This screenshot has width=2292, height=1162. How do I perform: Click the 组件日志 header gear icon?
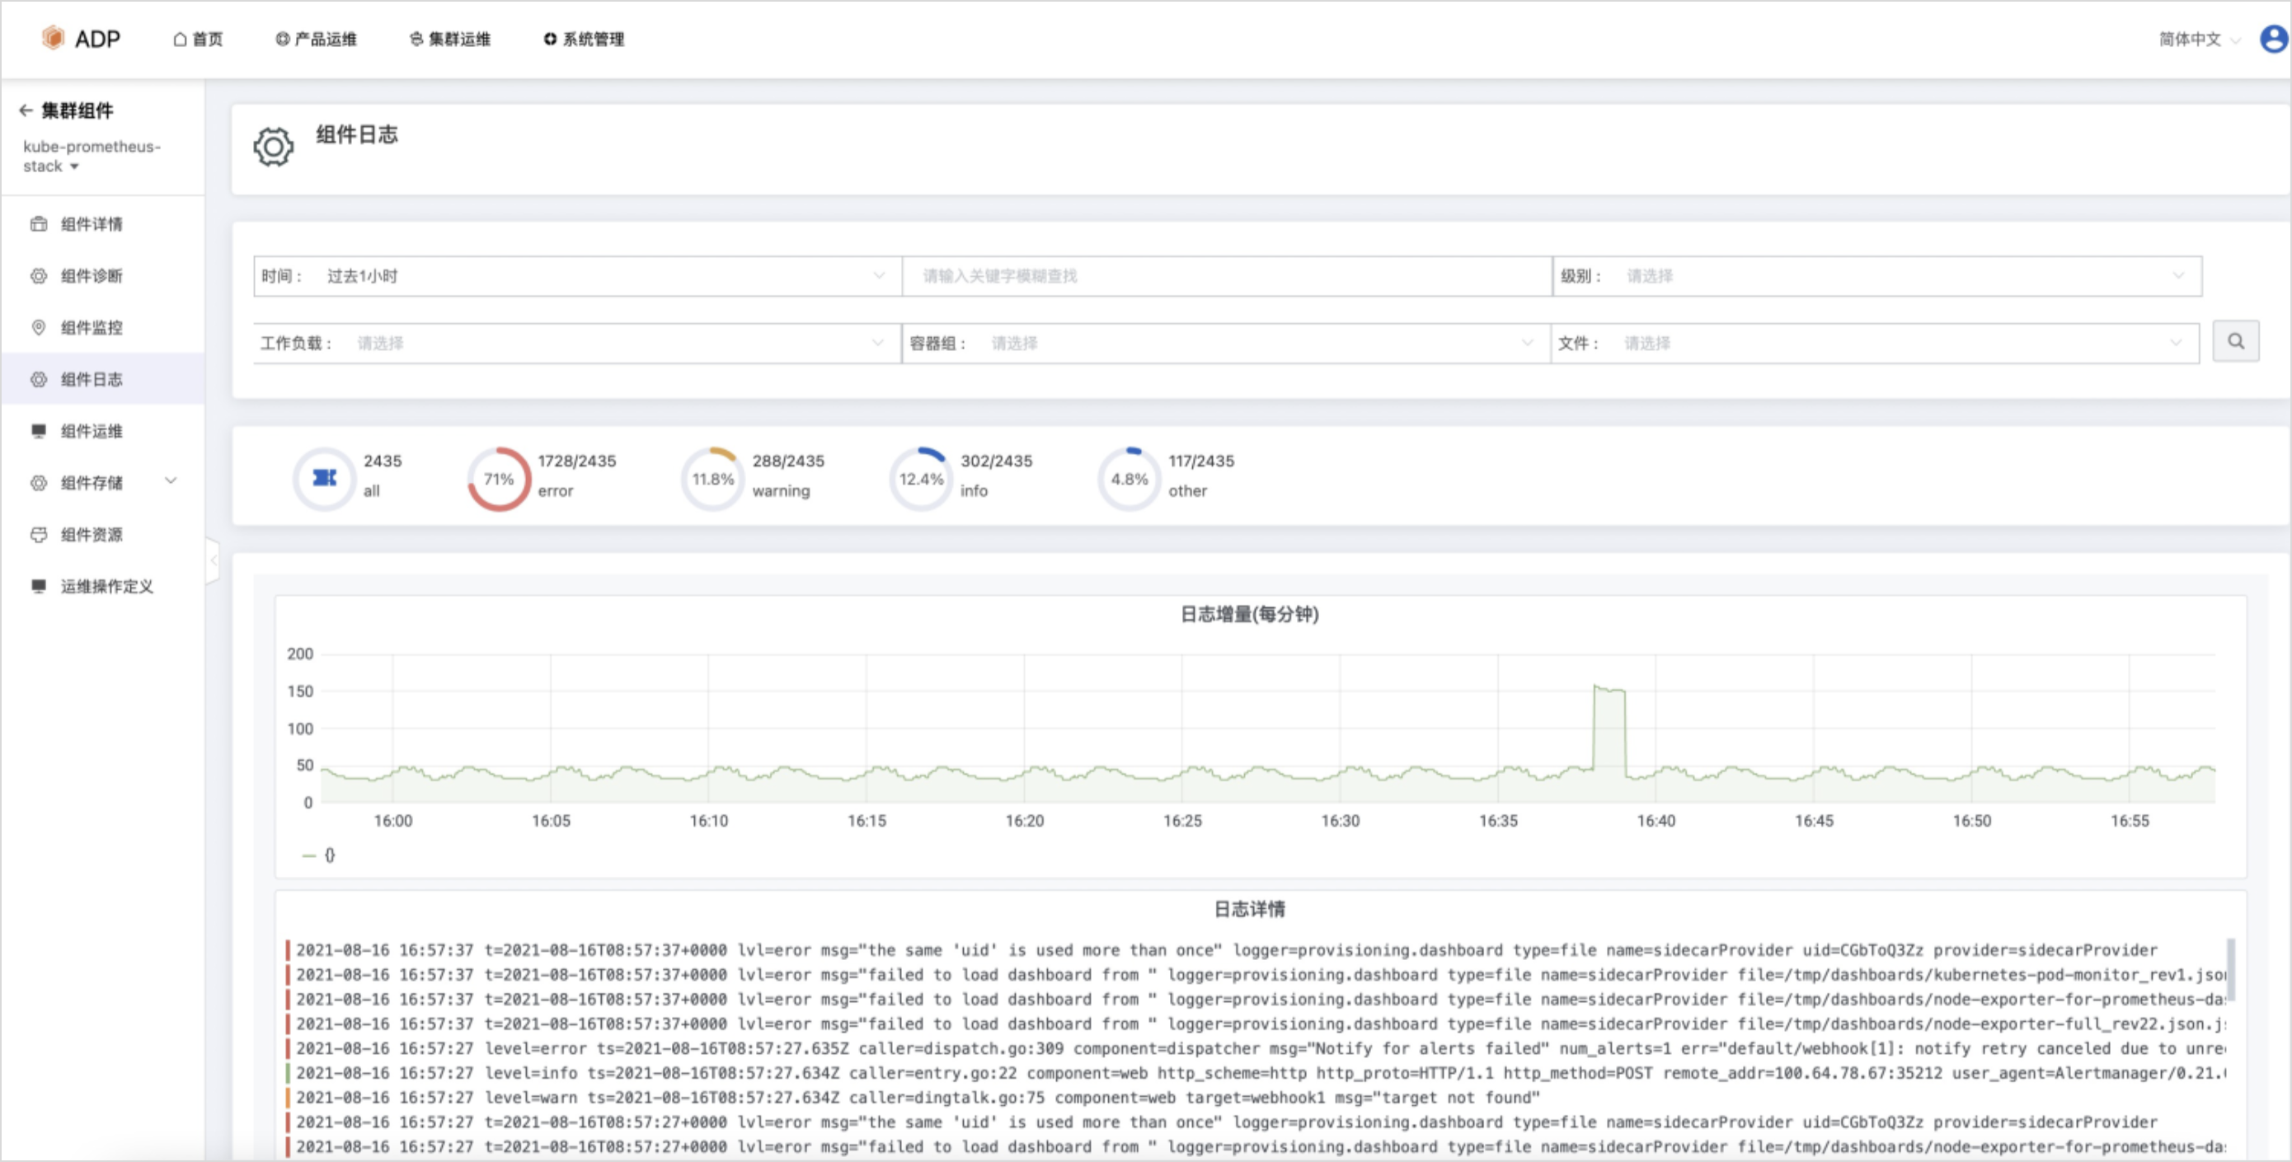coord(273,147)
